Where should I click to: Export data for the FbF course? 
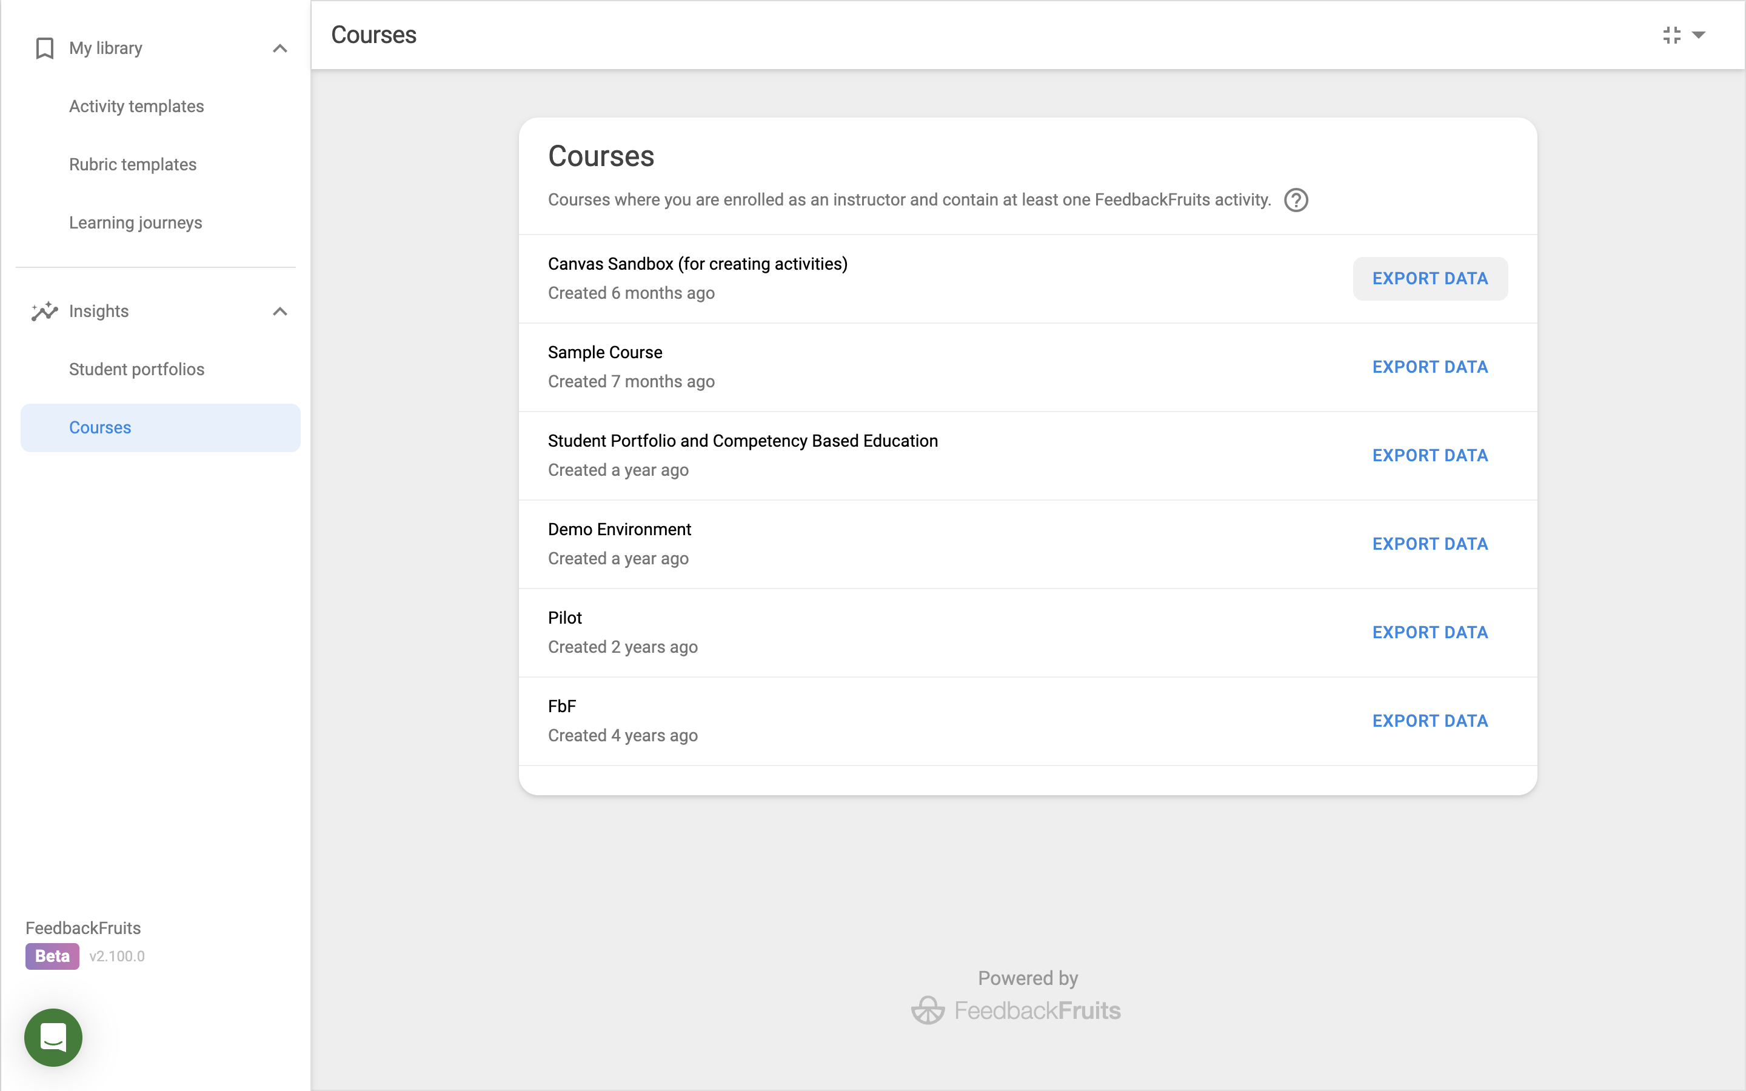(x=1430, y=721)
